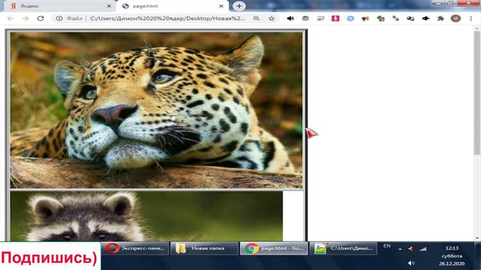Open the Chrome profile avatar
Screen dimensions: 481x270
455,19
